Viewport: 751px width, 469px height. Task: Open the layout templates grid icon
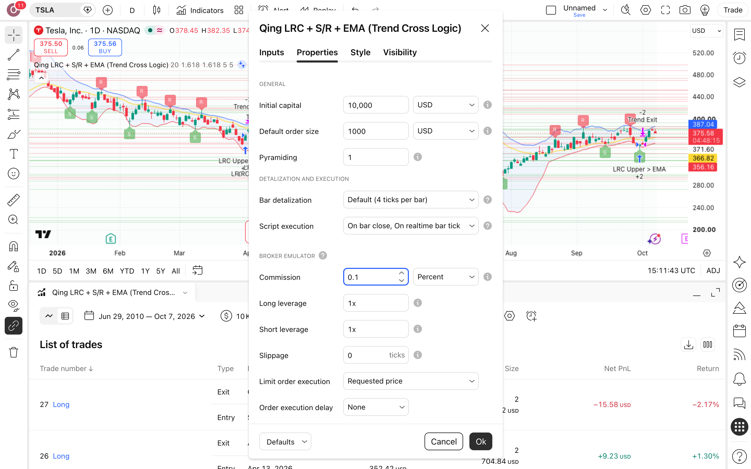239,10
